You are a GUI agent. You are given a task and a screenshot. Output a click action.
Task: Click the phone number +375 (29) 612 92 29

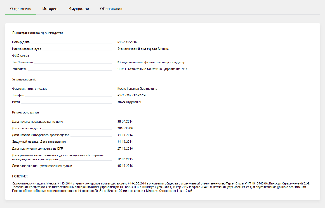click(131, 96)
